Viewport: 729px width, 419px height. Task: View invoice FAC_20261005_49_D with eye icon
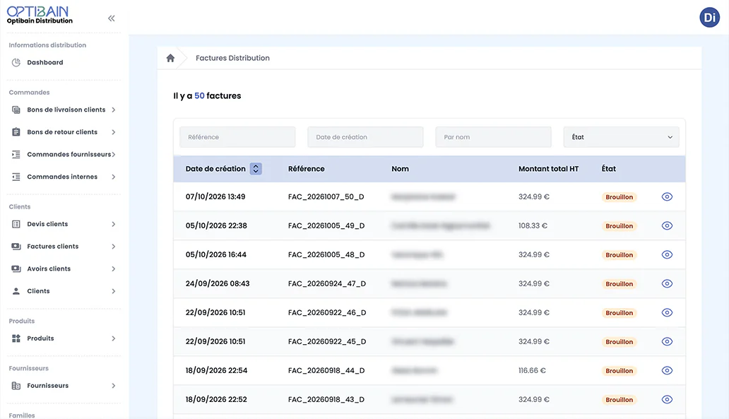pyautogui.click(x=667, y=225)
